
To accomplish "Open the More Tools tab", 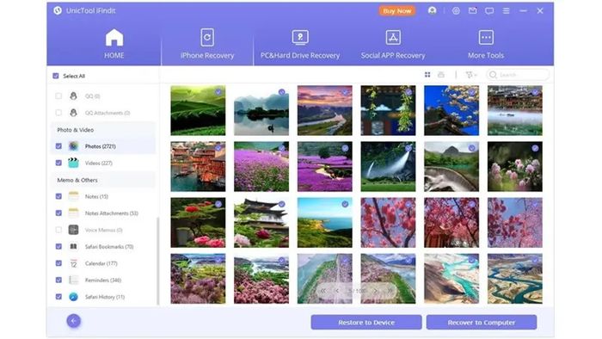I will point(486,44).
